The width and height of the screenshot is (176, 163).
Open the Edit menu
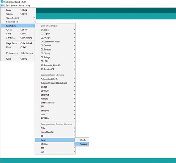coord(8,6)
